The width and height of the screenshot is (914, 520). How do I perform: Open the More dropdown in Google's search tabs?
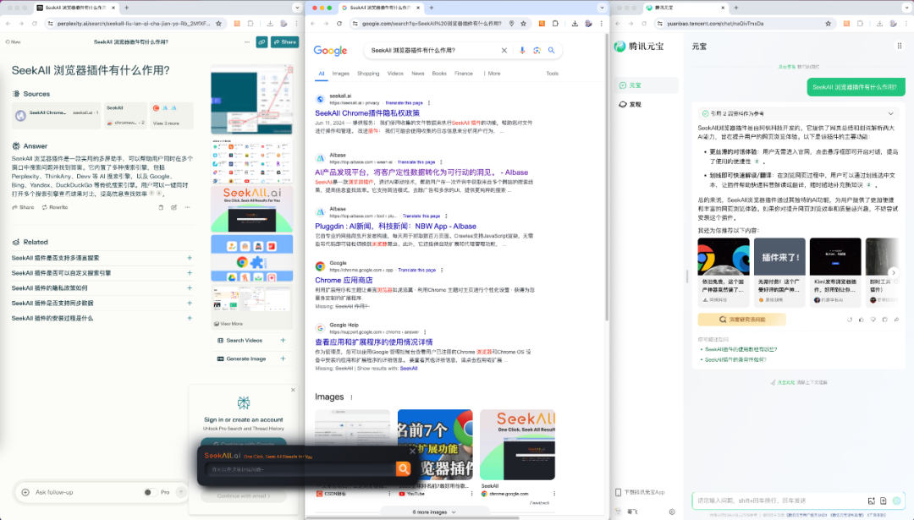[493, 74]
